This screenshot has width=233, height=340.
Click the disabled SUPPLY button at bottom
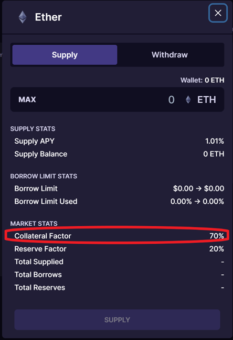tap(117, 319)
